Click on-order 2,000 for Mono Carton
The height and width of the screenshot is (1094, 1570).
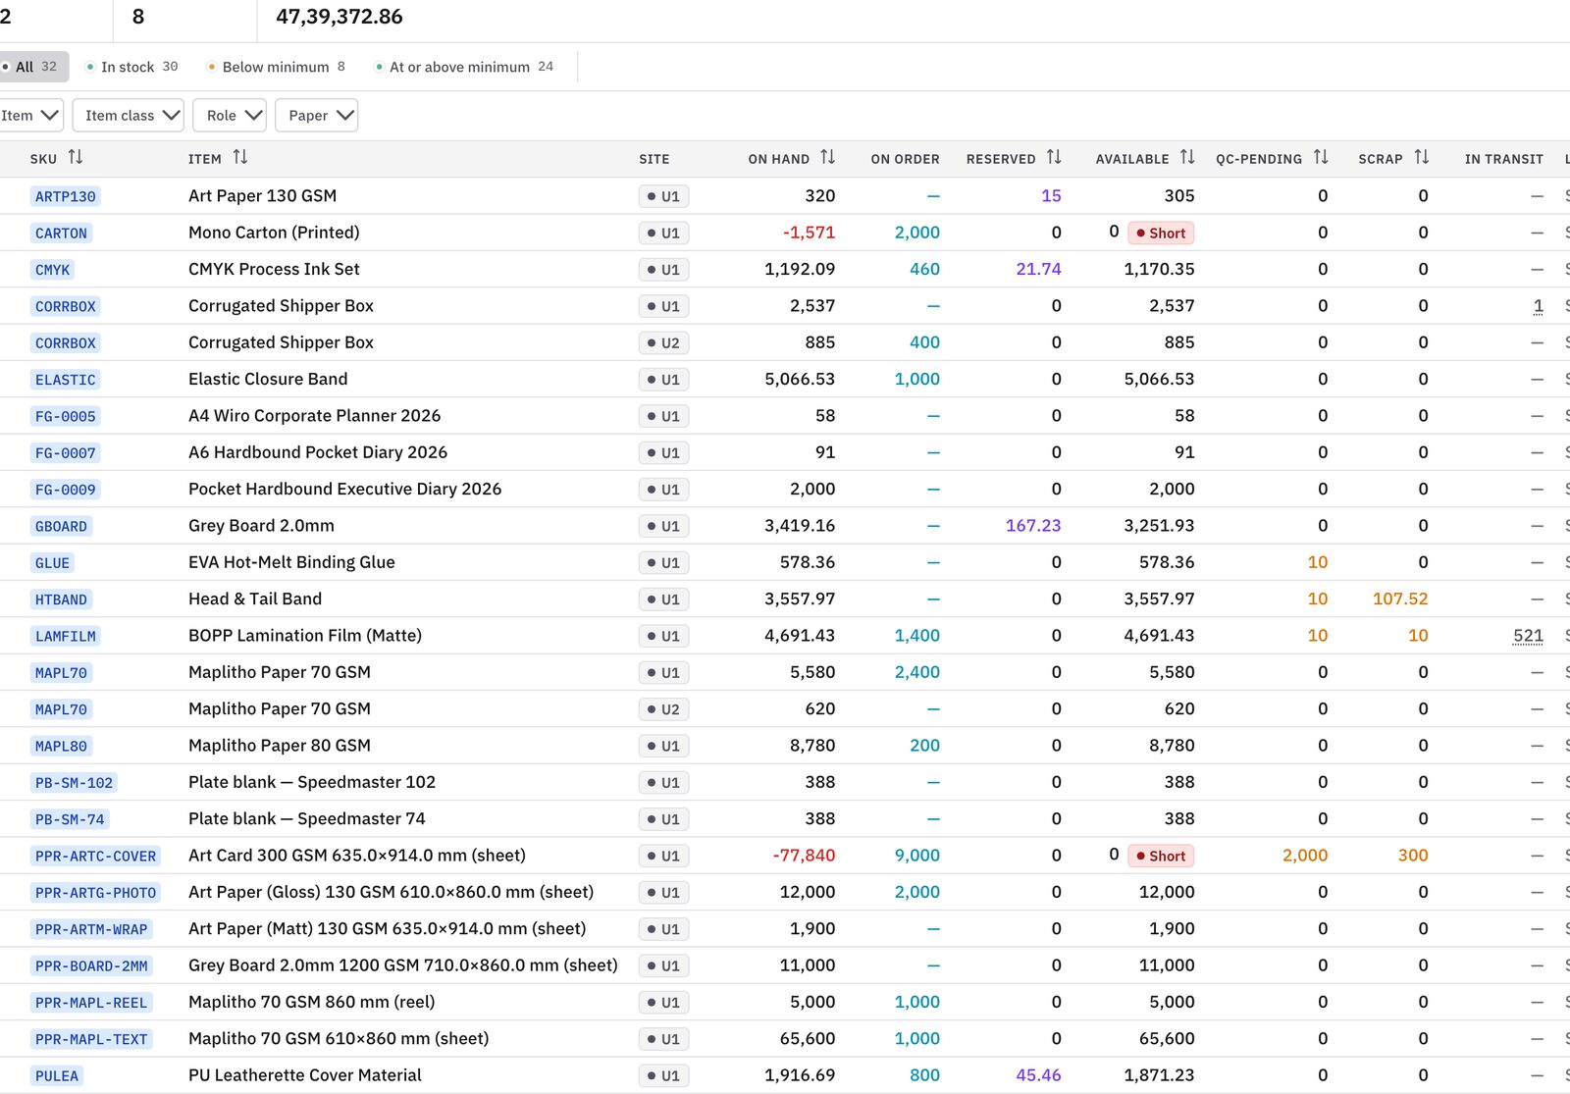point(916,233)
